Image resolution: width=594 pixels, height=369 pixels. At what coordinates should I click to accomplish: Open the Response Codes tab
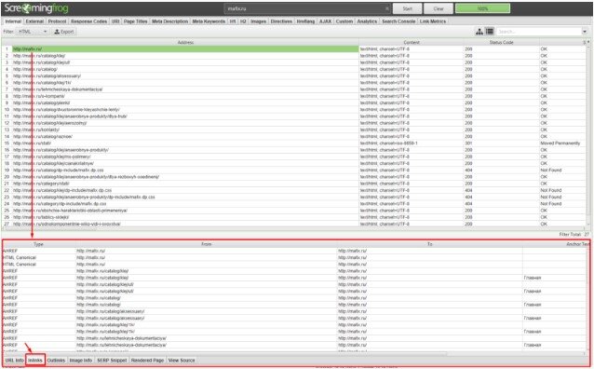tap(88, 21)
